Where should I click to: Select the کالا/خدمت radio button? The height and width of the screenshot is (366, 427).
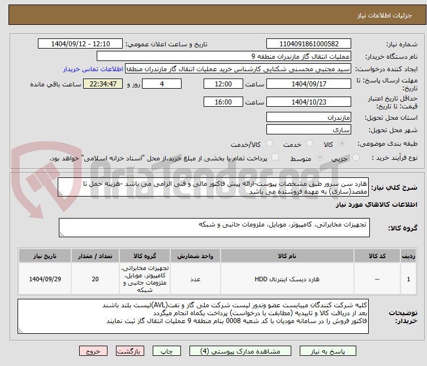coord(269,143)
